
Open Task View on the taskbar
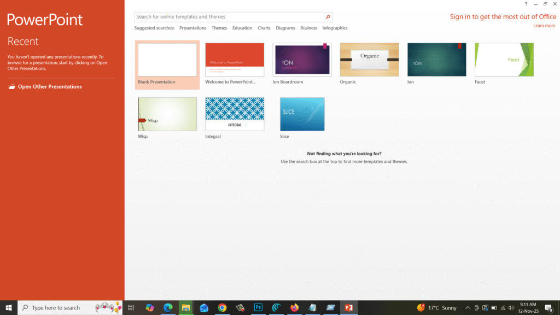coord(132,307)
